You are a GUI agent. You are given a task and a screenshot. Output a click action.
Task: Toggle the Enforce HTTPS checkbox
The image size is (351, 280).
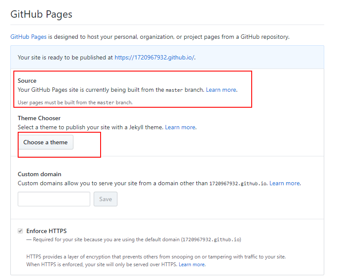click(x=20, y=231)
